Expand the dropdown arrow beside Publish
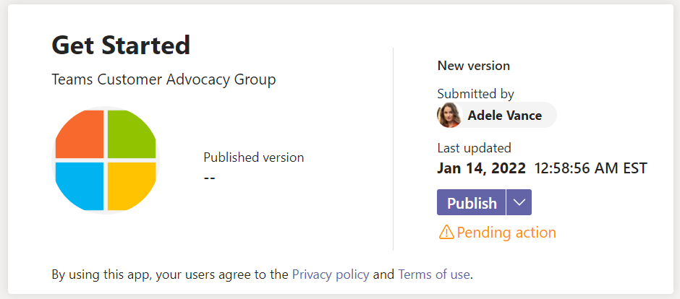 coord(519,202)
